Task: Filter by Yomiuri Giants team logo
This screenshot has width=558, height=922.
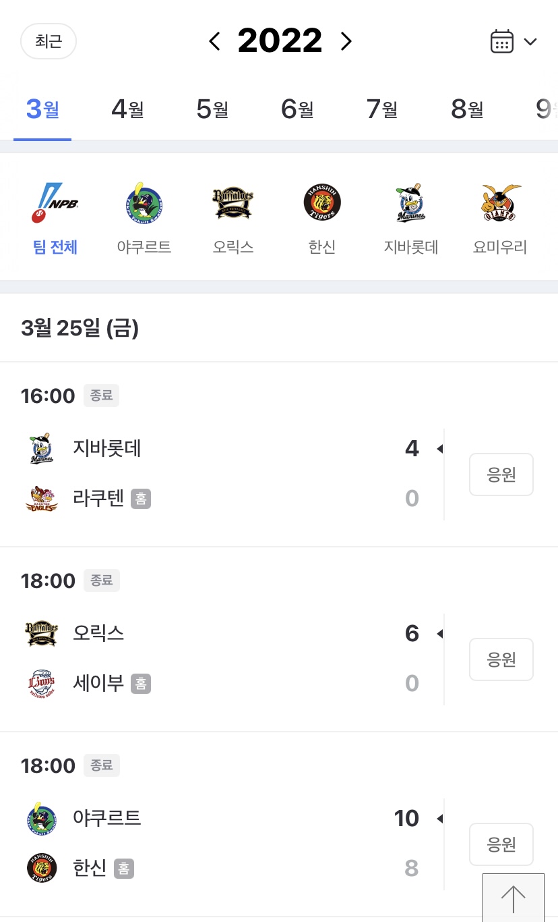Action: tap(499, 202)
